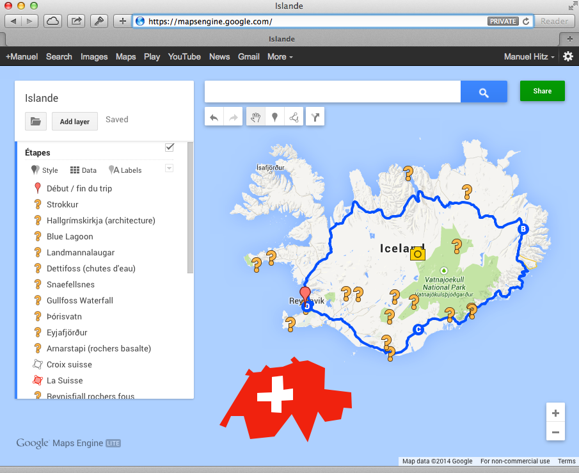Viewport: 579px width, 473px height.
Task: Open Images in Google bar
Action: (94, 56)
